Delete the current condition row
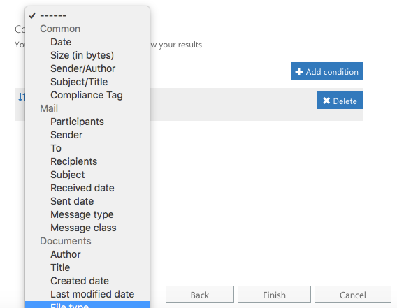Screen dimensions: 397x308 [340, 101]
